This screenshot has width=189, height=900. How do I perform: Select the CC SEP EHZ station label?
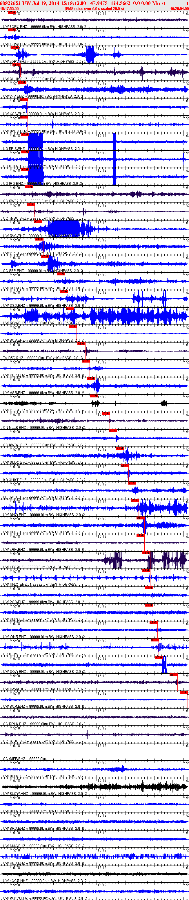tap(43, 271)
